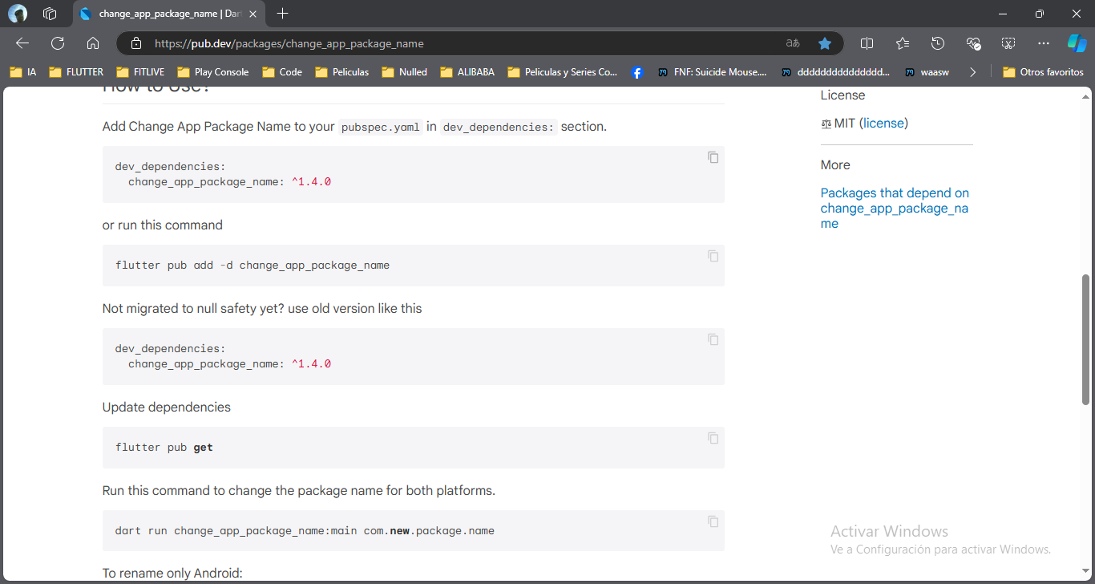Open the Play Console bookmarks folder

click(213, 72)
